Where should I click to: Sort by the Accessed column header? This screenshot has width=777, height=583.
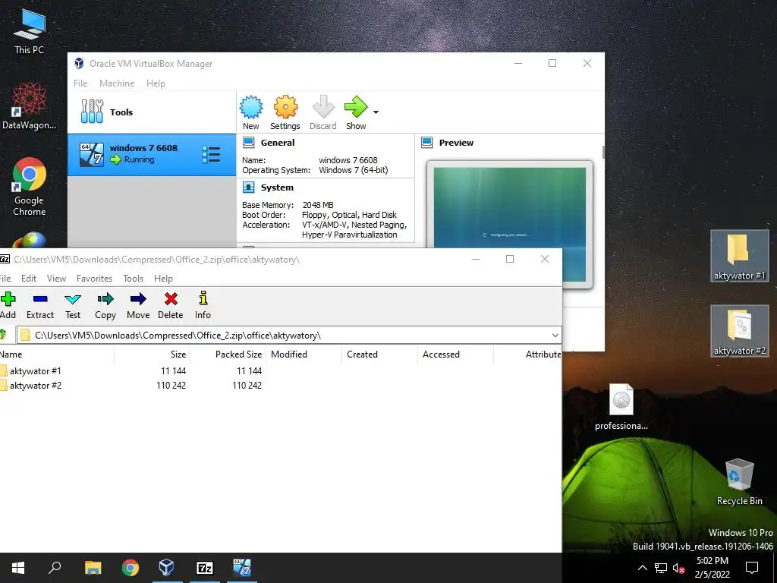pyautogui.click(x=455, y=354)
